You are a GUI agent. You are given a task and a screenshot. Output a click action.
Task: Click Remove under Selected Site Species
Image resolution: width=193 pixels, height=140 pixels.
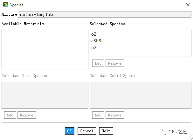26,115
